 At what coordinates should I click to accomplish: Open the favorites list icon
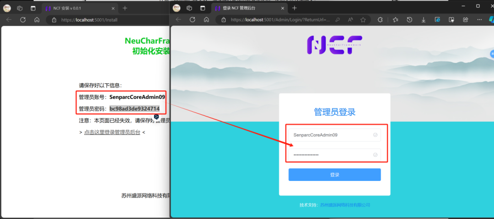395,20
